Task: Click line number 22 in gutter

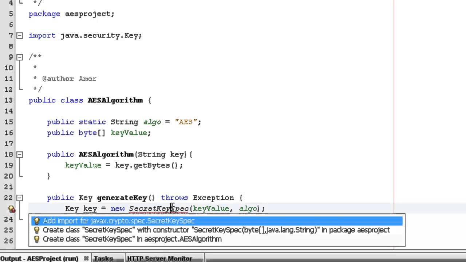Action: tap(8, 198)
